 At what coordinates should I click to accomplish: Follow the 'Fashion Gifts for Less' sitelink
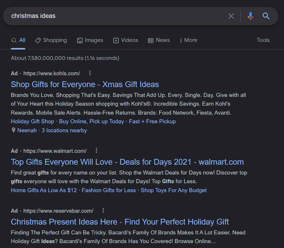tap(109, 190)
